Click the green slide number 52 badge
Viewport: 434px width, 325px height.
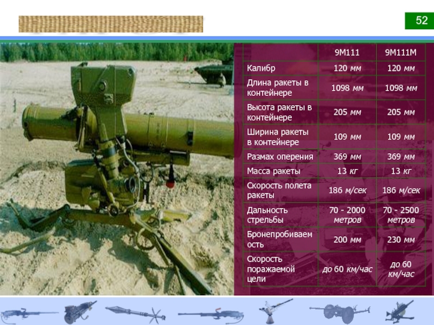click(419, 21)
